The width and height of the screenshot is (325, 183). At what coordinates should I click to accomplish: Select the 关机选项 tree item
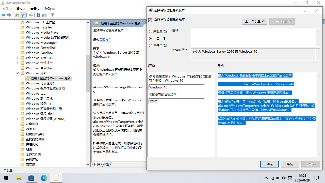32,159
